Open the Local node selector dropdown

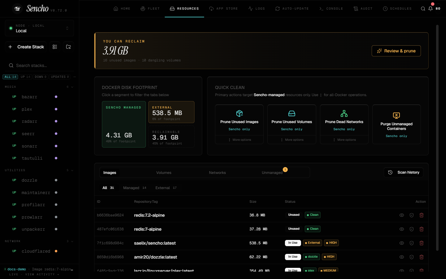(39, 28)
